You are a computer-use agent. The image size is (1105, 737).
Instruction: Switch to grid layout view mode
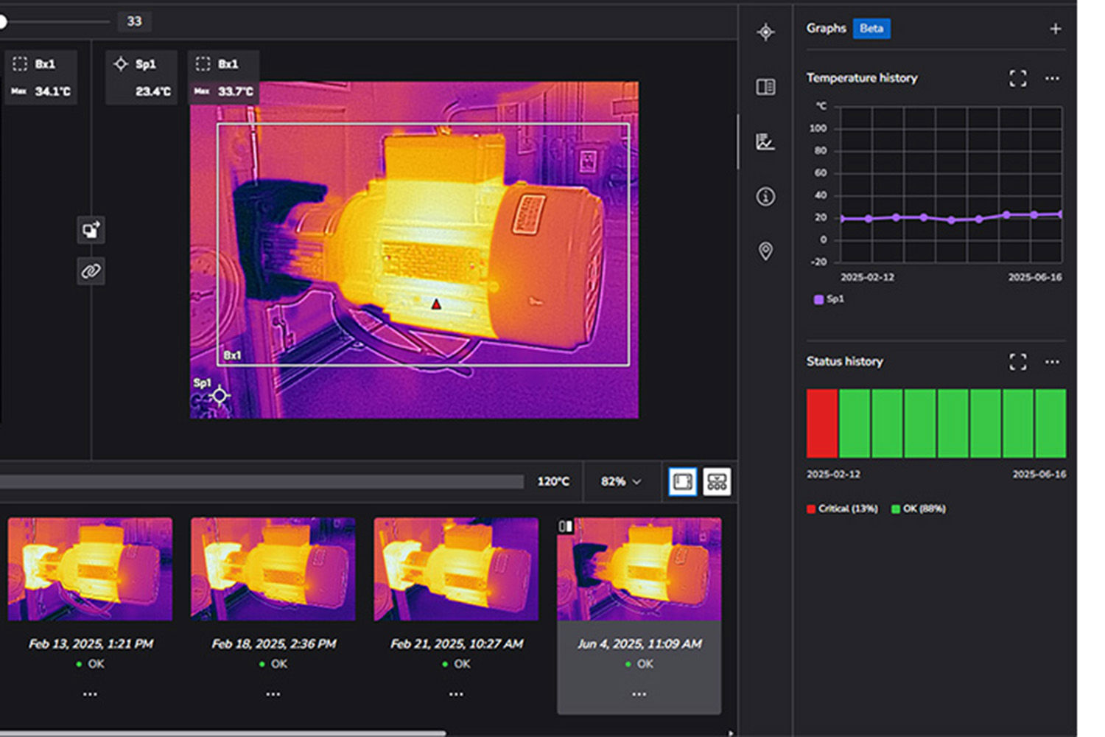(717, 482)
